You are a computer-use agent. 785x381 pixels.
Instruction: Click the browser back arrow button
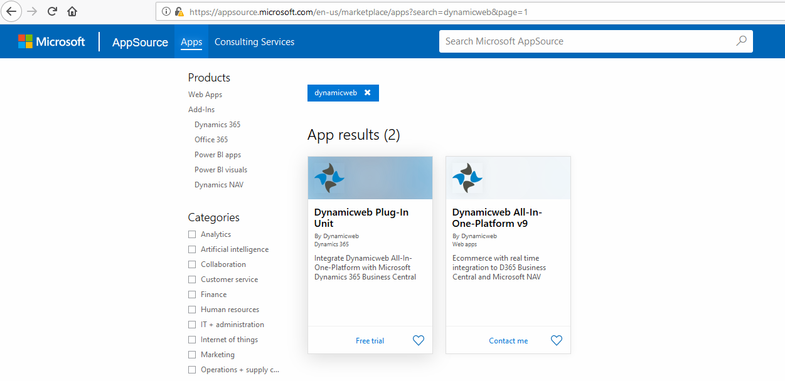[x=11, y=11]
